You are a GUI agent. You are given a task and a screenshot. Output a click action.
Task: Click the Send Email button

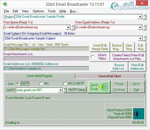click(99, 87)
